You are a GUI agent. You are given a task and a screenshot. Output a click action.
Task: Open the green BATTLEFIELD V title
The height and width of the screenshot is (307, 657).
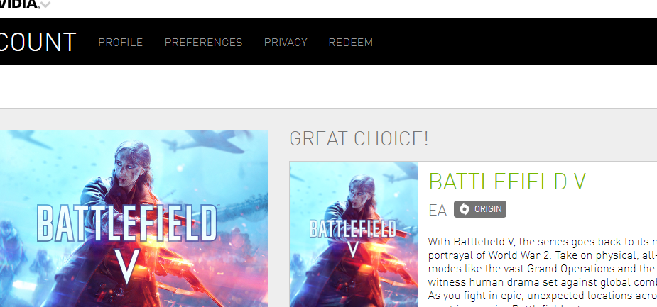(507, 181)
